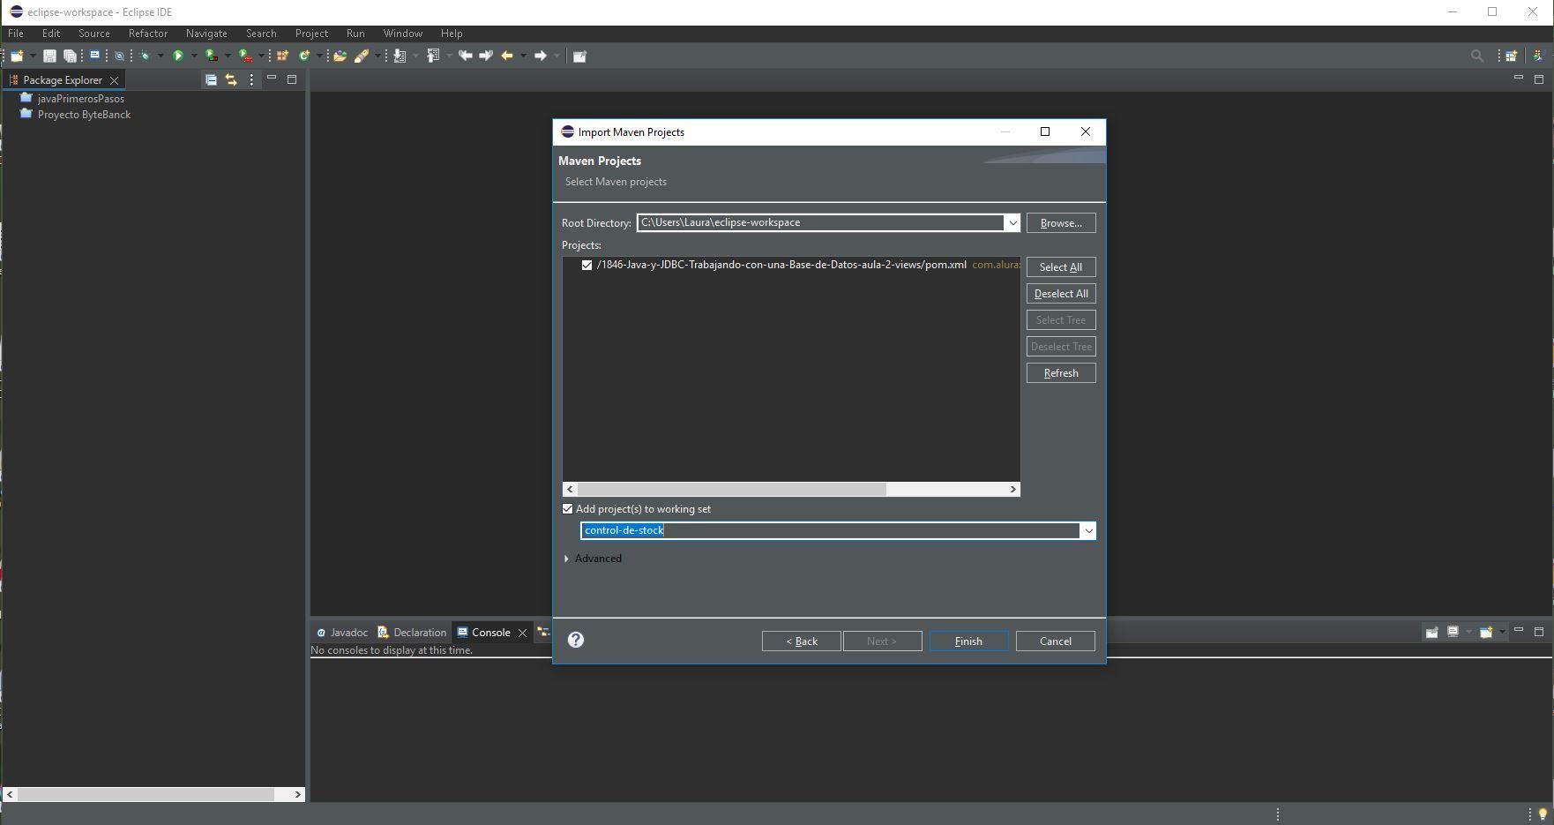Click the Browse... button

[x=1061, y=223]
